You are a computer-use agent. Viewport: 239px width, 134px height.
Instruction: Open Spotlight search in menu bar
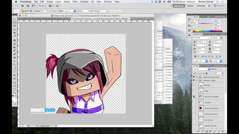pyautogui.click(x=217, y=1)
